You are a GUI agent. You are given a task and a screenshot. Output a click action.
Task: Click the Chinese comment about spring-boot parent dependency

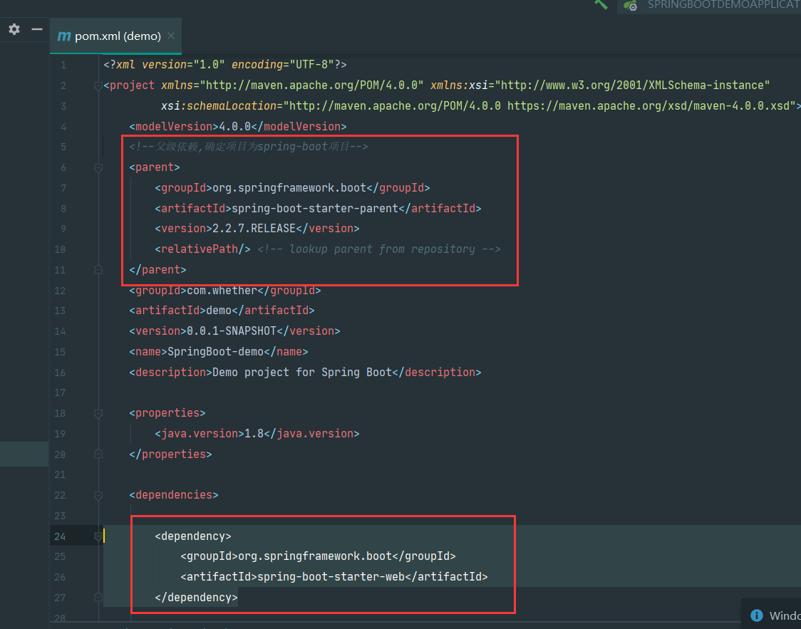click(248, 147)
